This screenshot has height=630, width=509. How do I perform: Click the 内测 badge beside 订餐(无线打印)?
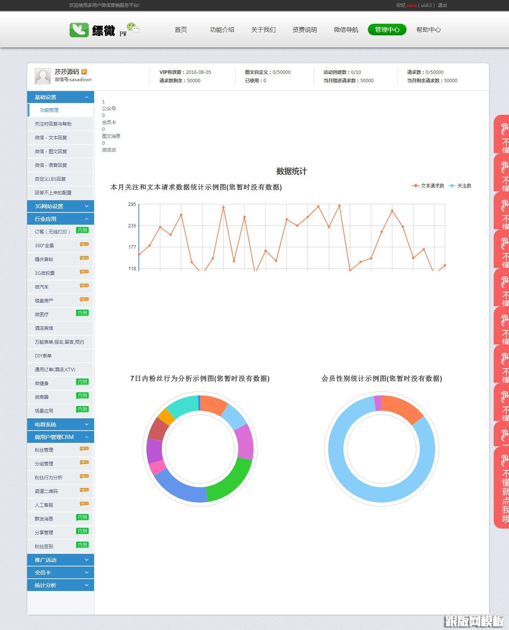click(82, 230)
